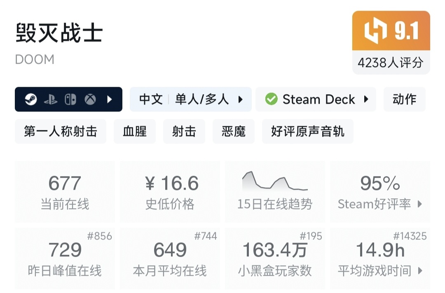Click the Xiaoheihe logo in score badge
Image resolution: width=445 pixels, height=293 pixels.
click(x=376, y=31)
